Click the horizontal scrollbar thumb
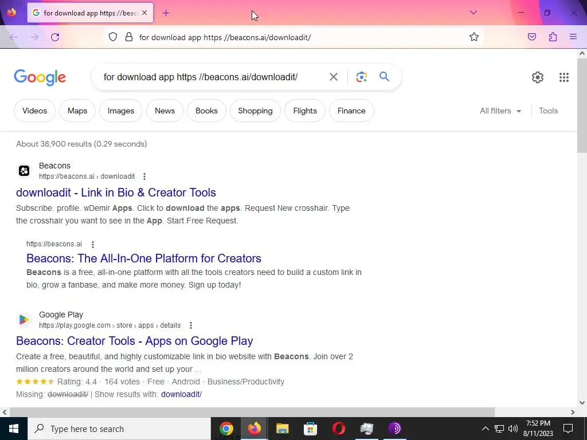The height and width of the screenshot is (440, 587). point(252,412)
